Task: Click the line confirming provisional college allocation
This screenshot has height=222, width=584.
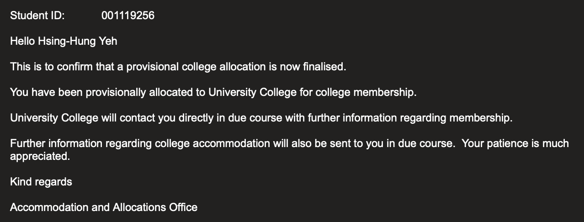Action: 178,67
